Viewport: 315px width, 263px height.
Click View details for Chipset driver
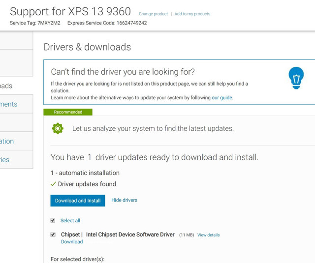(208, 235)
